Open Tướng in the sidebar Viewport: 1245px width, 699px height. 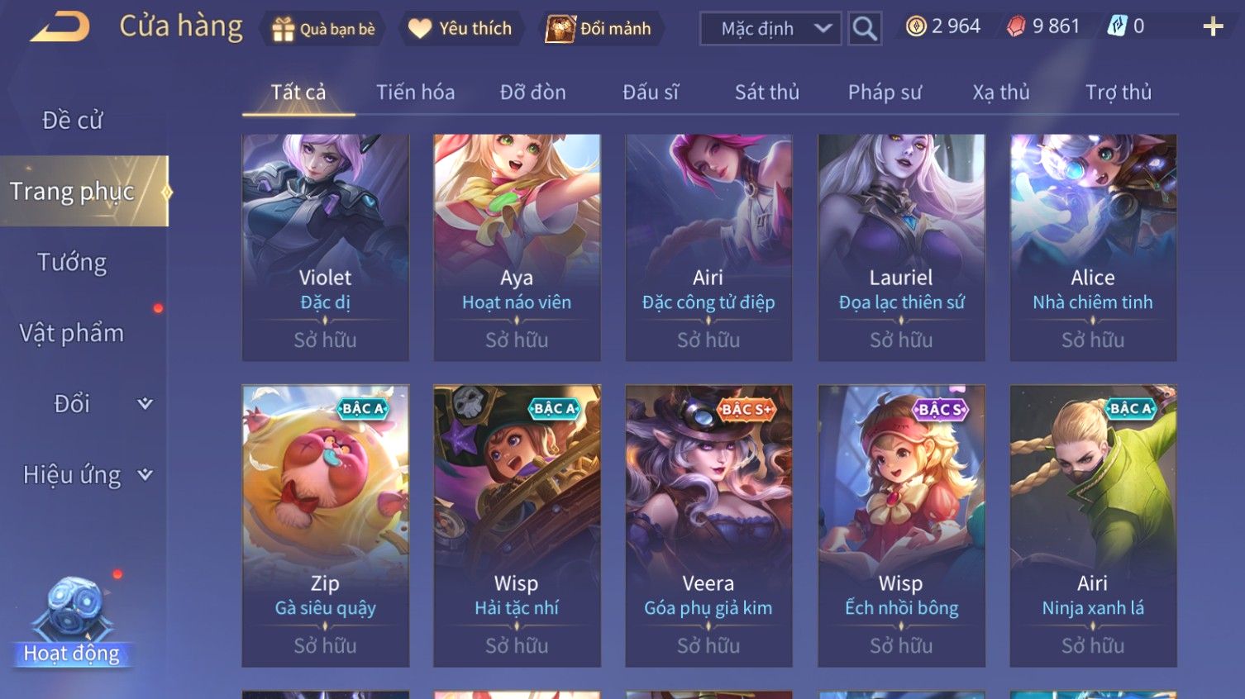point(73,263)
